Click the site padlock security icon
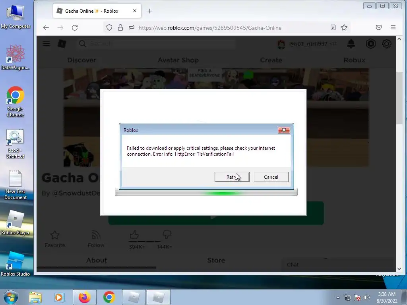 tap(120, 27)
